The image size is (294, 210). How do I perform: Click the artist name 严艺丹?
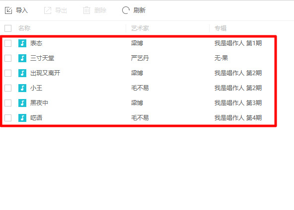140,58
